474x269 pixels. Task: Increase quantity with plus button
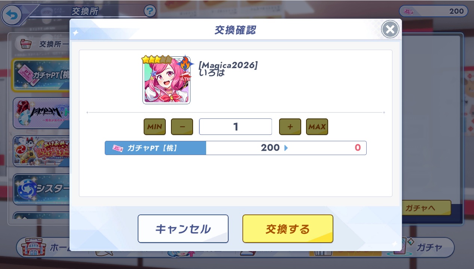click(290, 127)
